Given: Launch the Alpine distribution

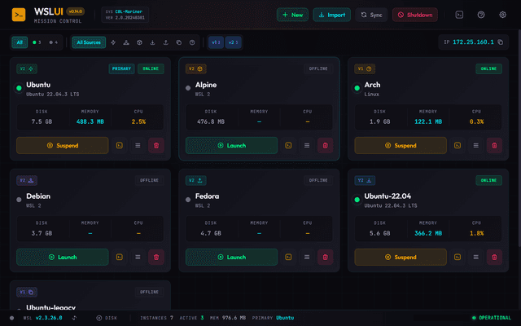Looking at the screenshot, I should pos(231,145).
